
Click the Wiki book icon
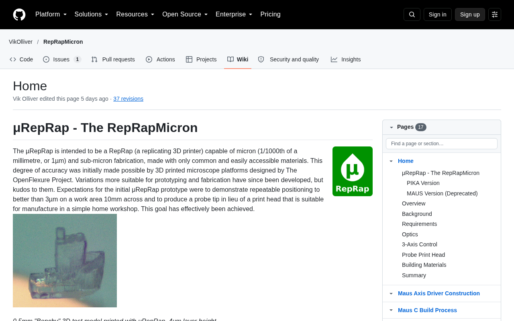click(x=230, y=59)
